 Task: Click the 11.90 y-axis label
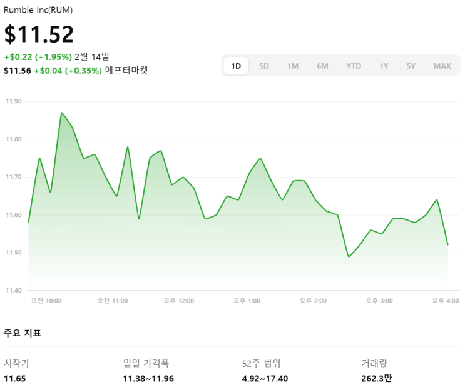point(14,101)
